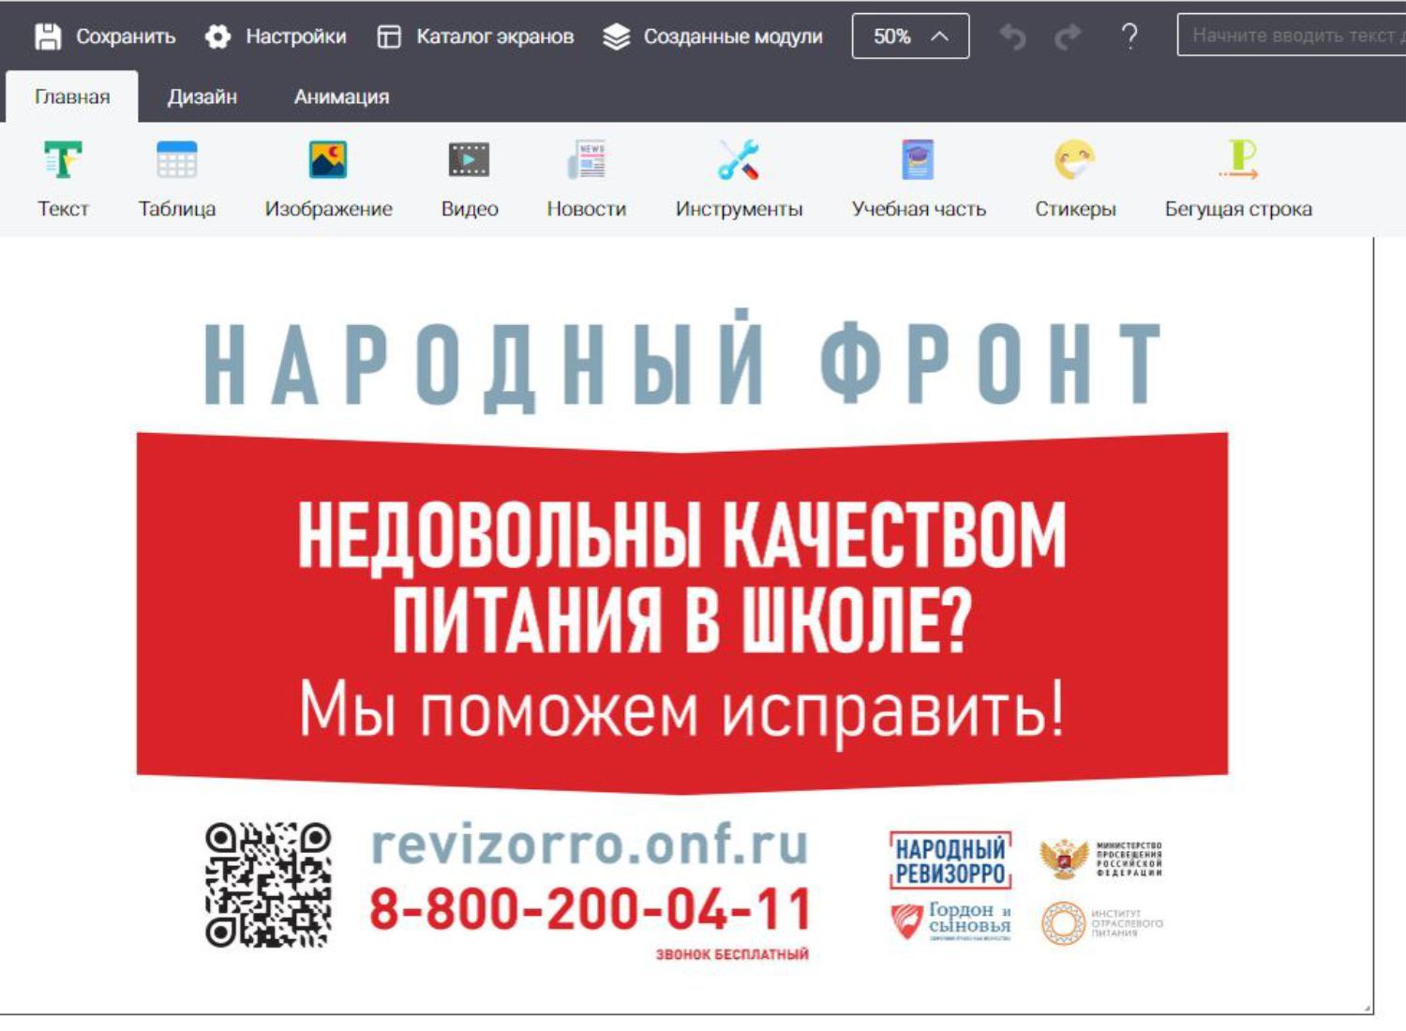Insert a Новости module
This screenshot has height=1031, width=1406.
click(x=587, y=178)
